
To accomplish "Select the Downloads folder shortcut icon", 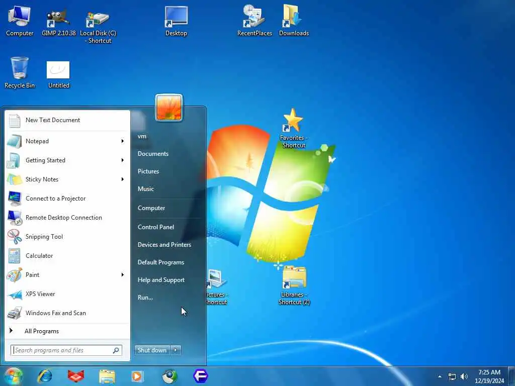I will tap(294, 21).
